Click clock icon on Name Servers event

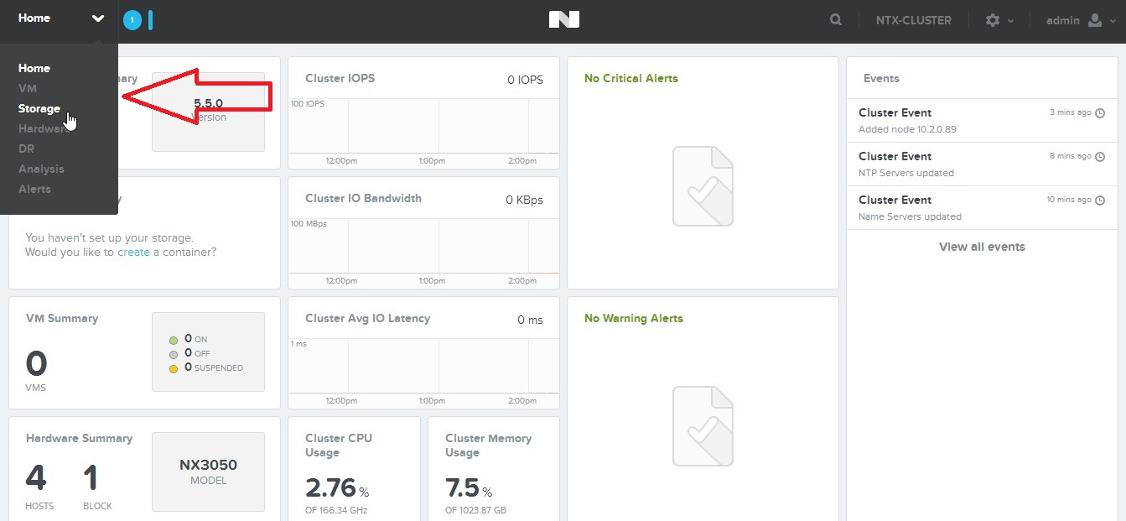tap(1101, 200)
